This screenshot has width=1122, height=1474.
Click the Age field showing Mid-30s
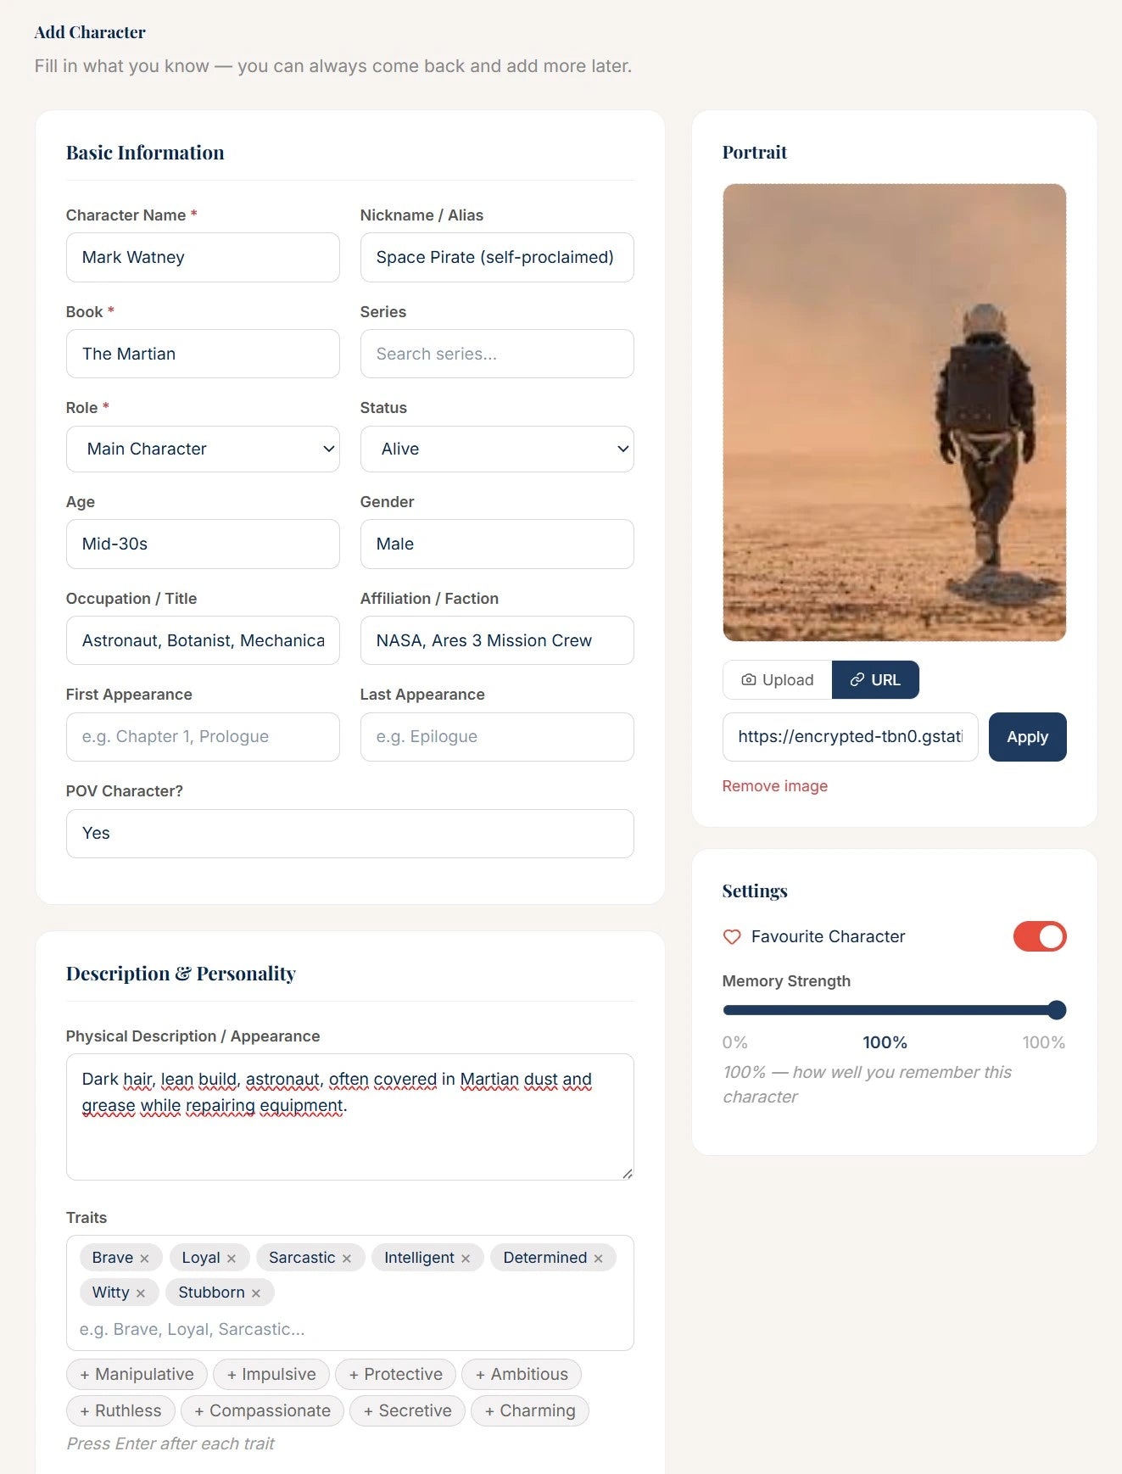click(x=203, y=544)
